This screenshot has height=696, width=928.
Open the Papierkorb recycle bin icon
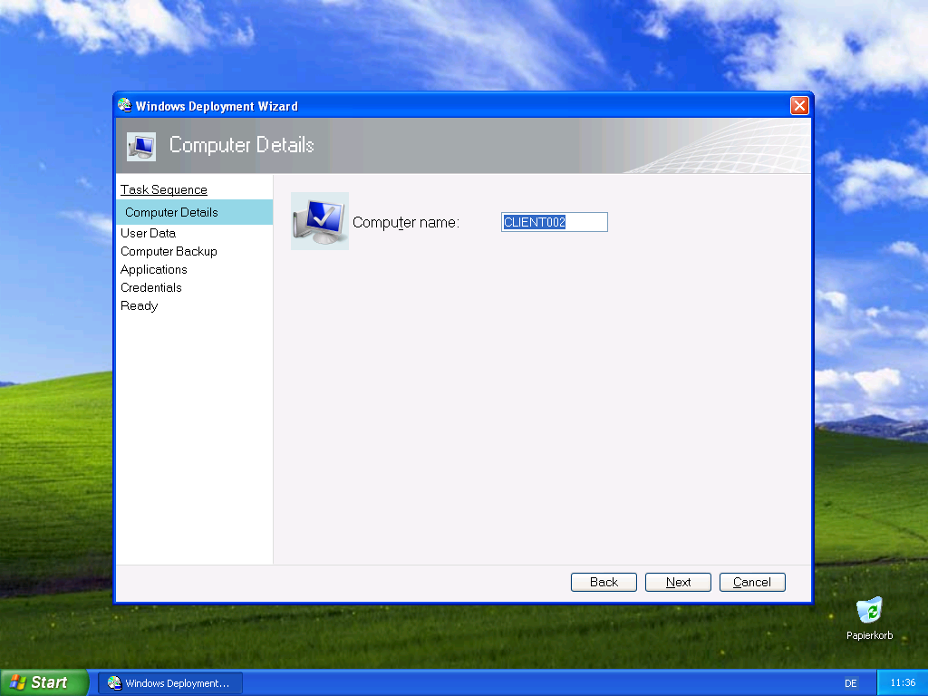point(869,618)
